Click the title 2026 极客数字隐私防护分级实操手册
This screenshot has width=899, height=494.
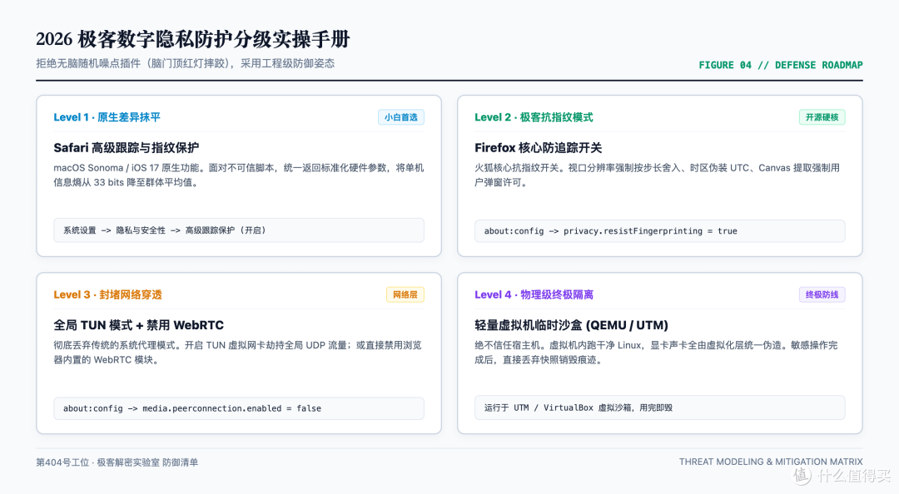(192, 40)
